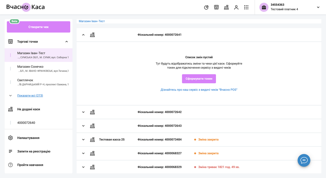Follow the Показати всі (273) link
The width and height of the screenshot is (326, 178).
[30, 95]
